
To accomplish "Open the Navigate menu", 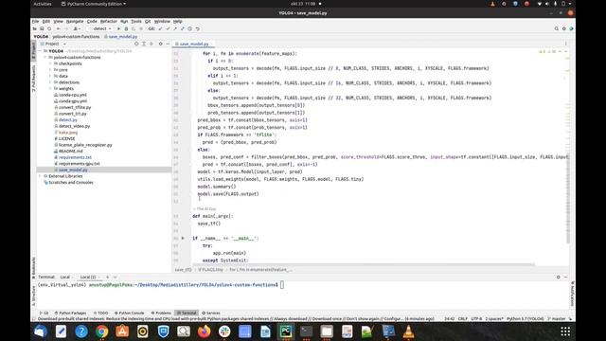I will tap(75, 21).
